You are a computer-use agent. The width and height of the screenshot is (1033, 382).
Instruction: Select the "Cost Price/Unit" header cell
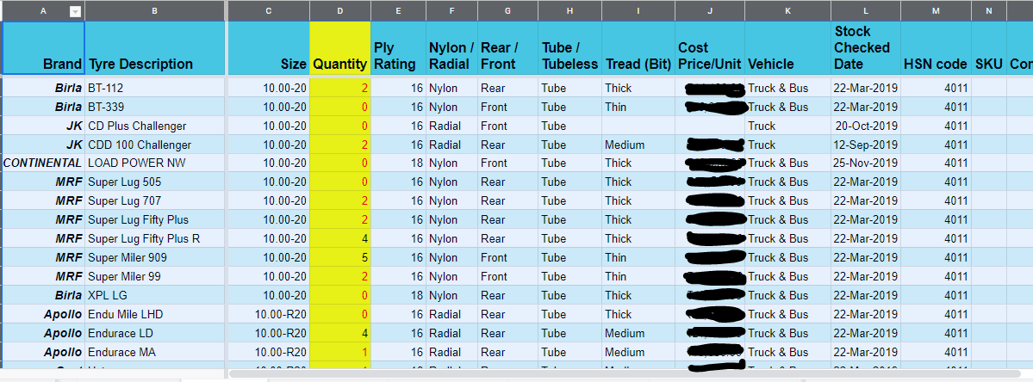710,48
